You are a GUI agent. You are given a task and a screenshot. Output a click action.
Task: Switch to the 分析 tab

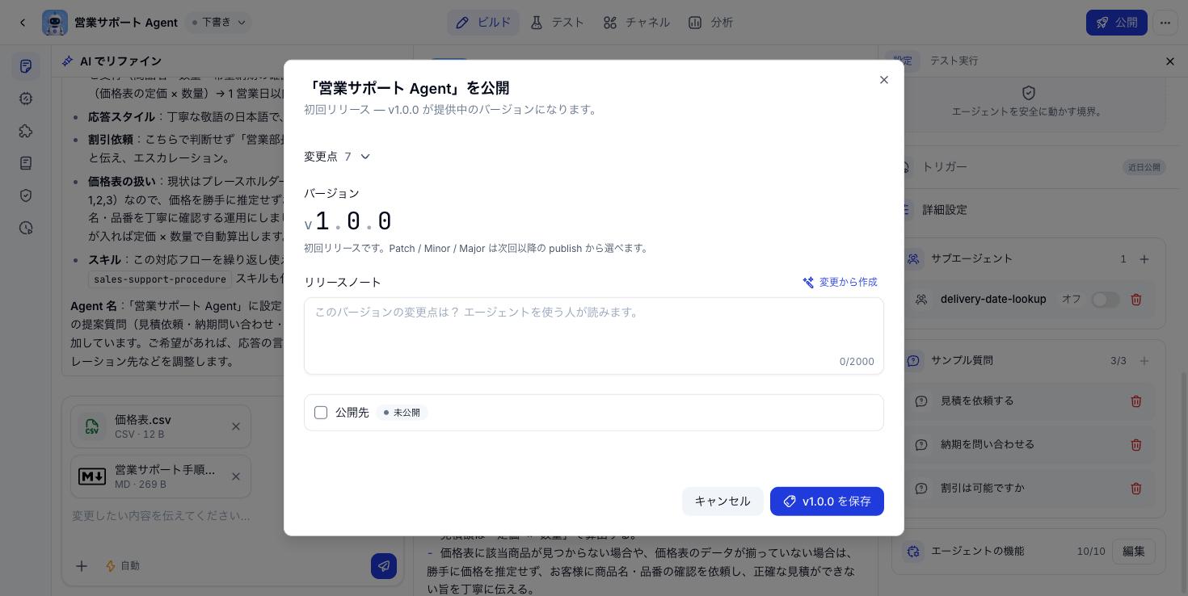[x=711, y=23]
